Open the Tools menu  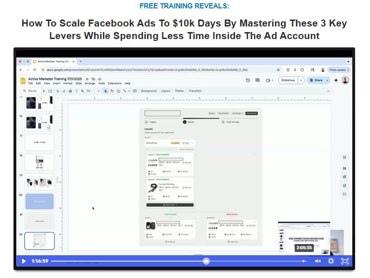[x=102, y=83]
